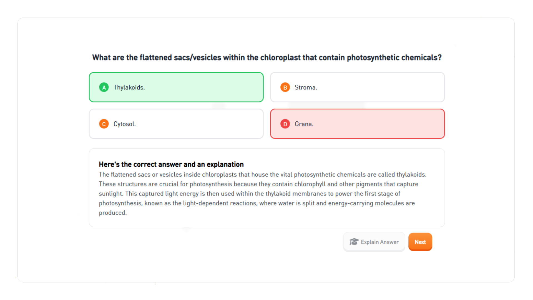
Task: Click the Explain Answer button
Action: 374,242
